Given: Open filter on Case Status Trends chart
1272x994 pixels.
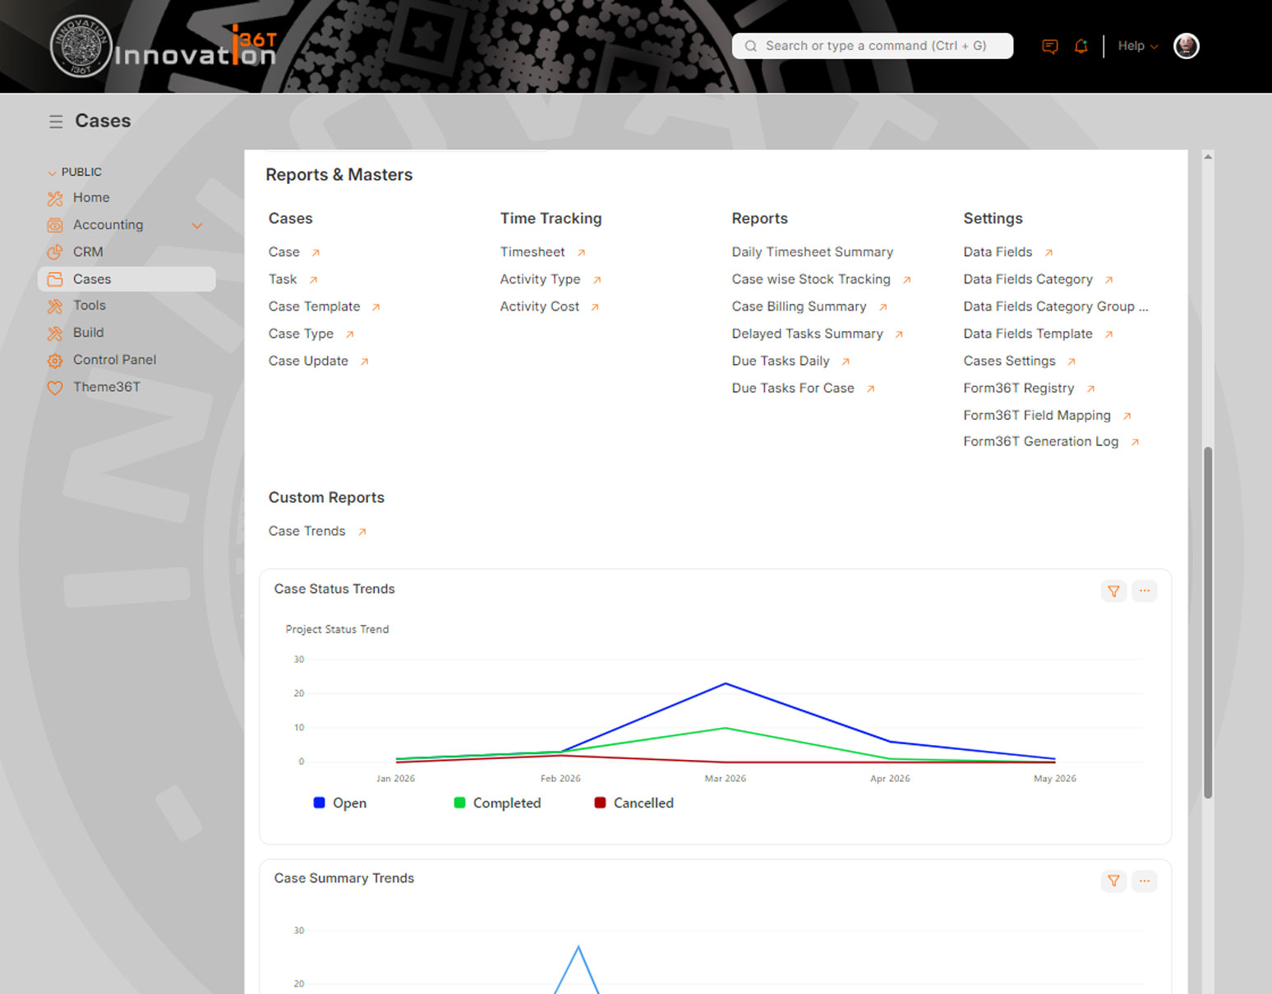Looking at the screenshot, I should point(1113,591).
